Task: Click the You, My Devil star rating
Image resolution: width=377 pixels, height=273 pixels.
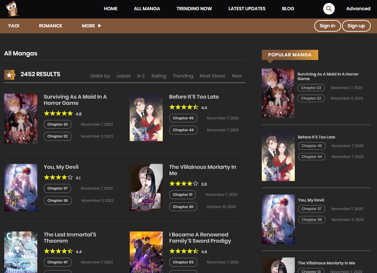Action: 58,177
